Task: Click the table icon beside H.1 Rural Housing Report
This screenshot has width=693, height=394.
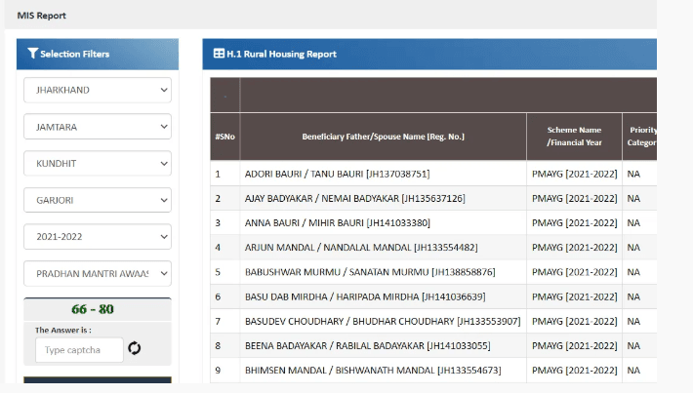Action: [x=219, y=54]
